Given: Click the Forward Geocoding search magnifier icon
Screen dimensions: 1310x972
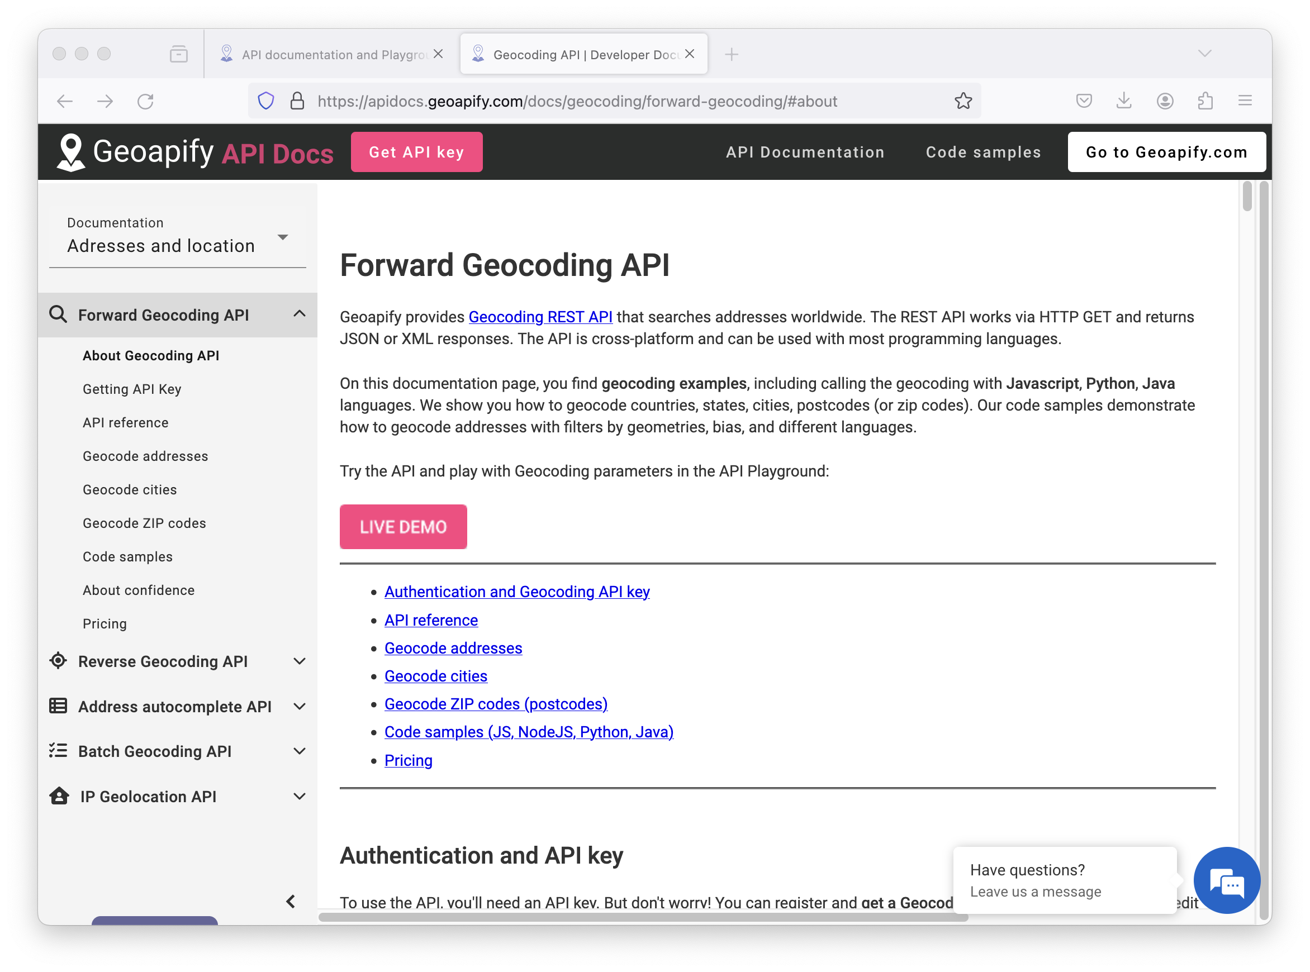Looking at the screenshot, I should coord(58,314).
